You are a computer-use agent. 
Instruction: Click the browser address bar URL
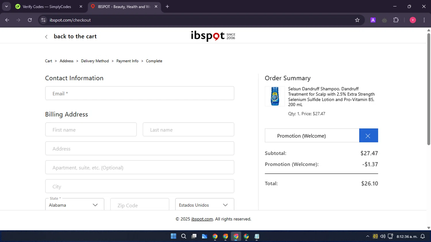70,20
